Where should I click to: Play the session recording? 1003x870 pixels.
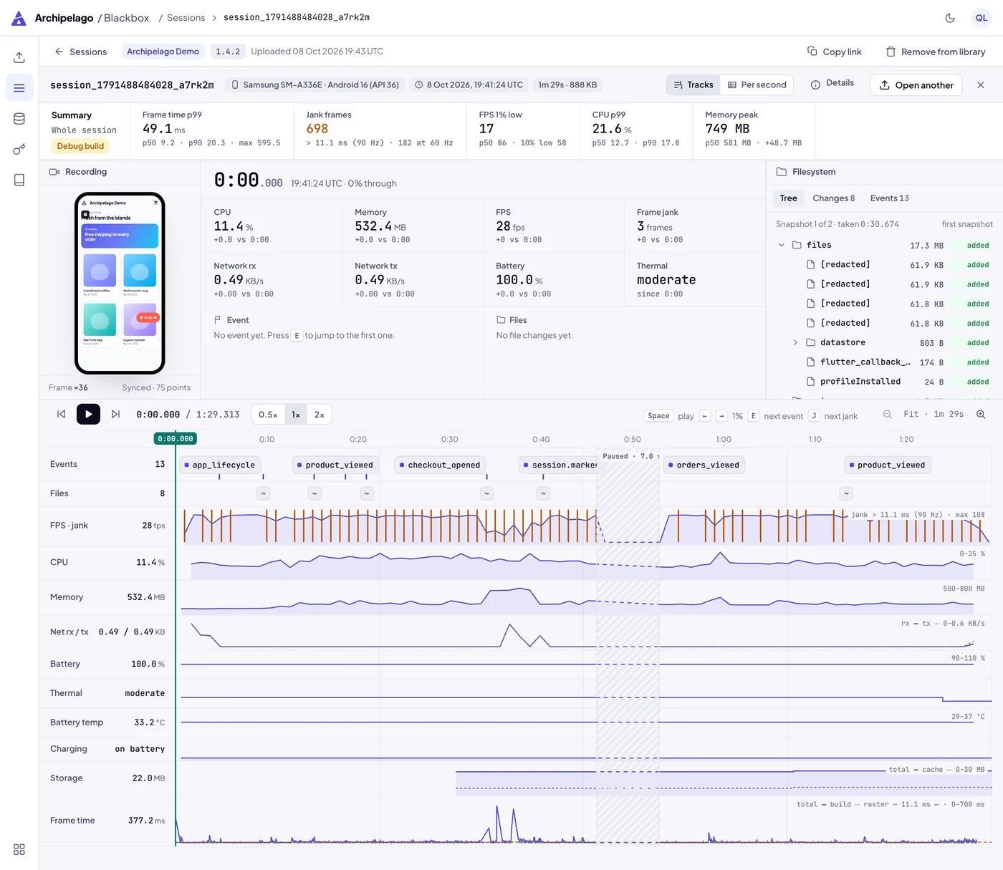tap(88, 415)
